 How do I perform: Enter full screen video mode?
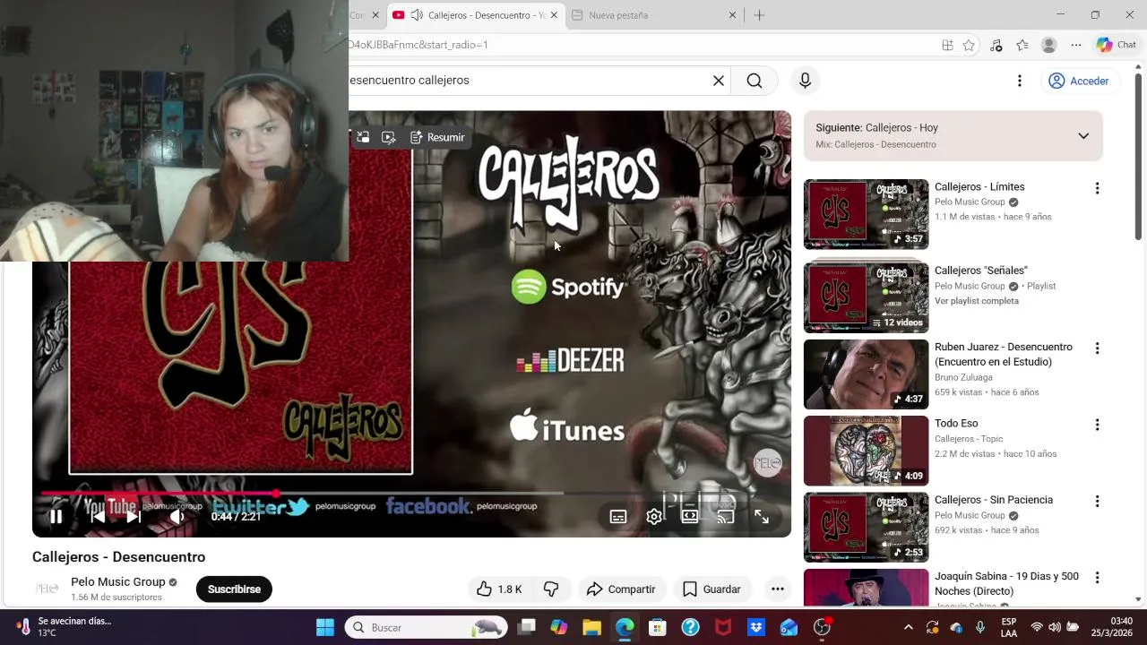coord(762,516)
